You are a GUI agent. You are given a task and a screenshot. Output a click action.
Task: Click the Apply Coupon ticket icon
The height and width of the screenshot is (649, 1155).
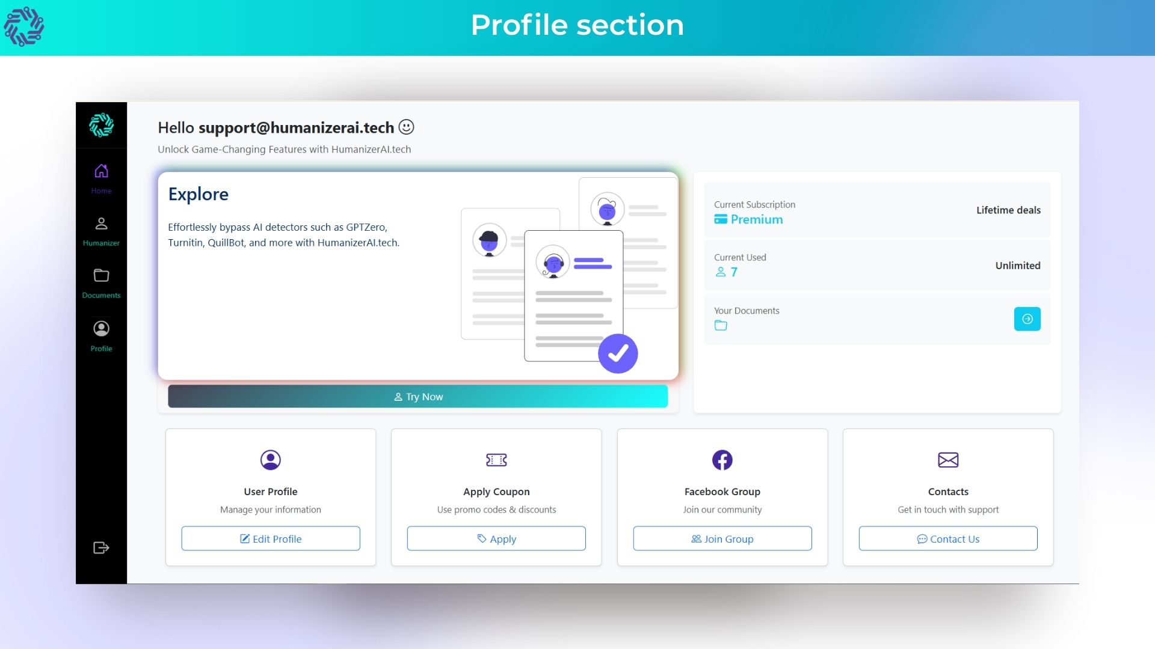click(496, 460)
